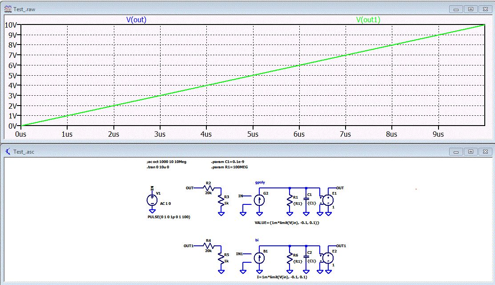Select resistor R6 symbol

[290, 258]
